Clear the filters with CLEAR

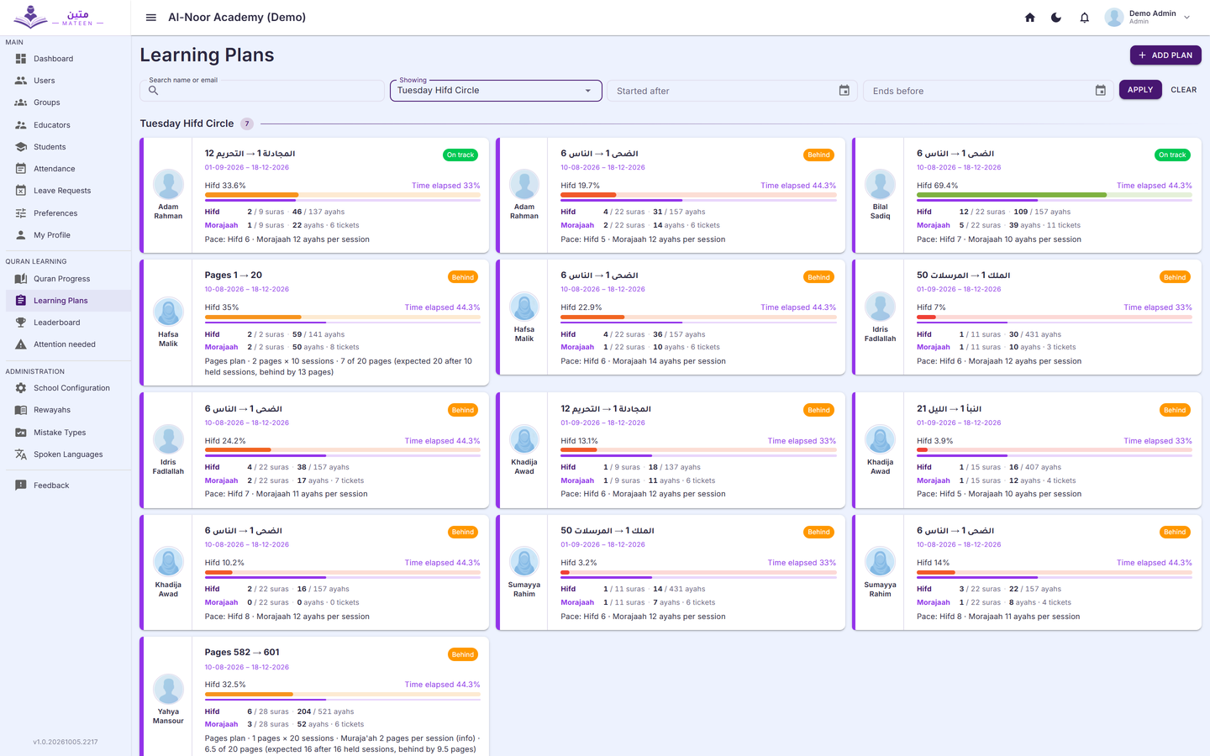1184,90
